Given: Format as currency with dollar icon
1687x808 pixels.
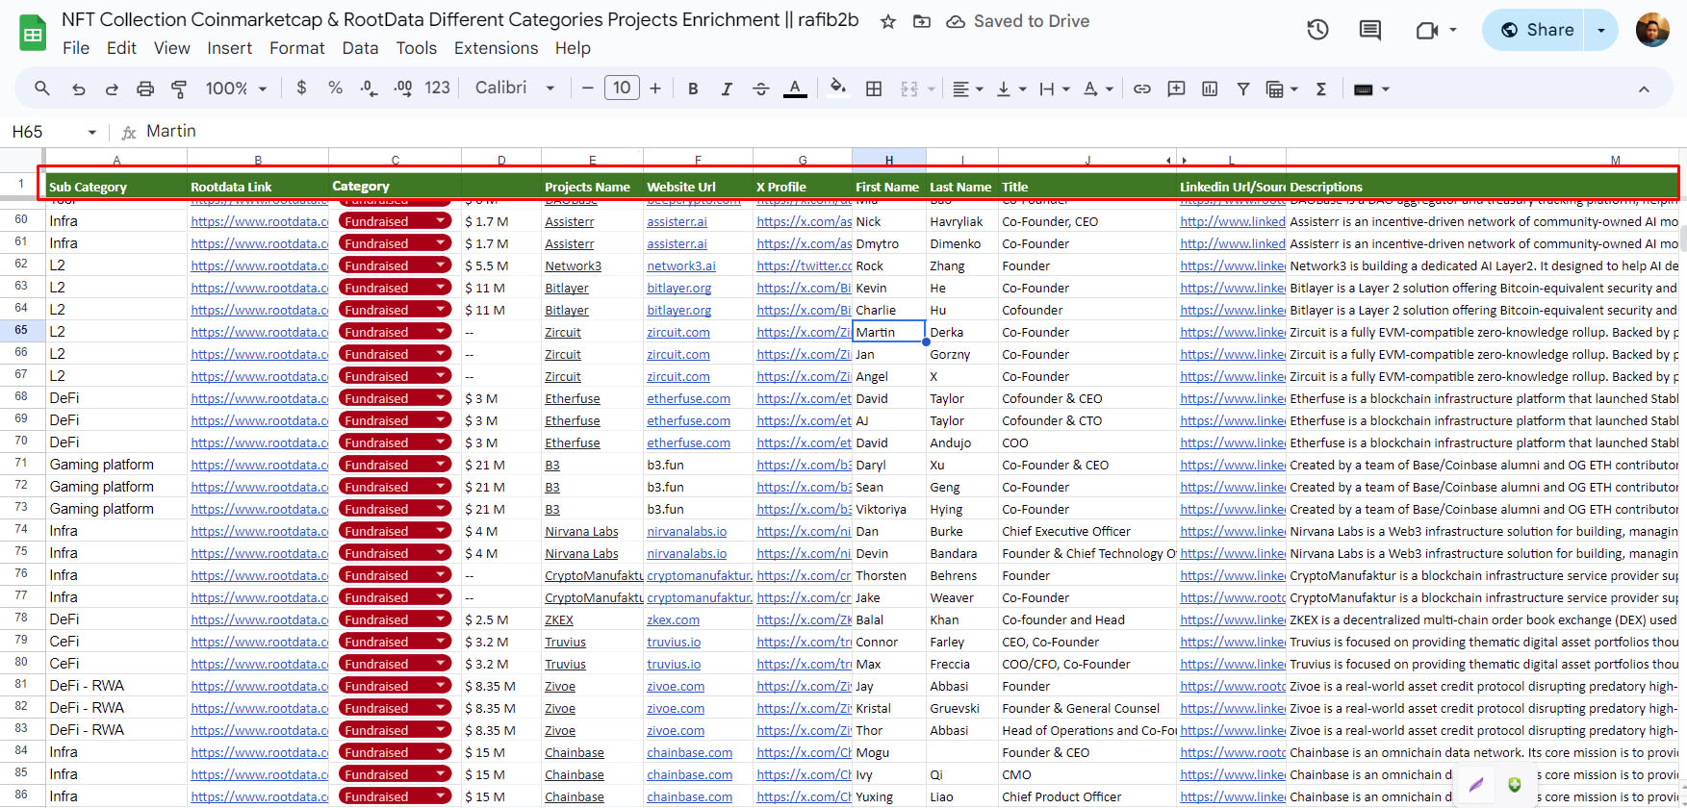Looking at the screenshot, I should coord(301,88).
